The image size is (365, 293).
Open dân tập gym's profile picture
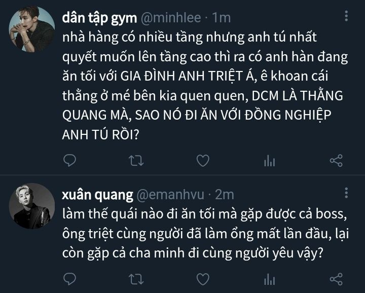[32, 29]
